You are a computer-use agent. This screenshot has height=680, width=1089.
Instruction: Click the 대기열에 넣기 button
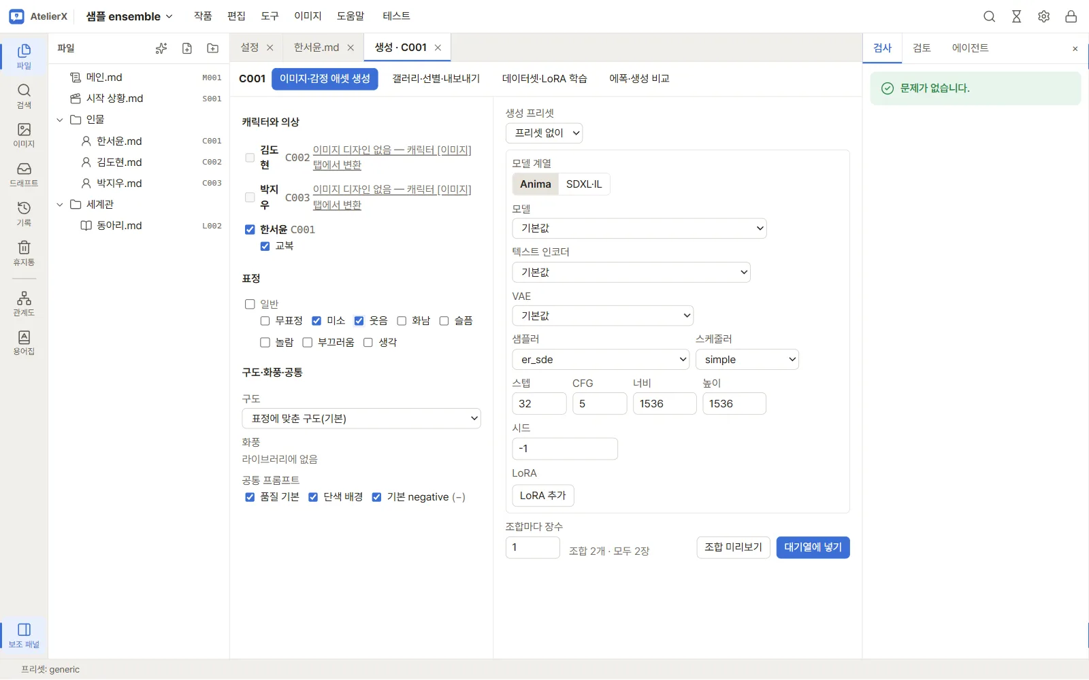[813, 547]
